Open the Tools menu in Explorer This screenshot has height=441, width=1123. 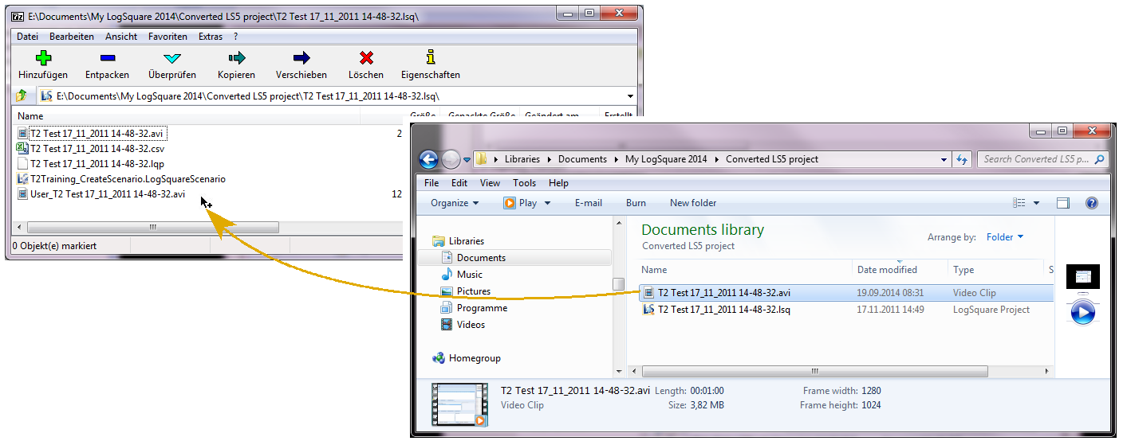(x=524, y=183)
